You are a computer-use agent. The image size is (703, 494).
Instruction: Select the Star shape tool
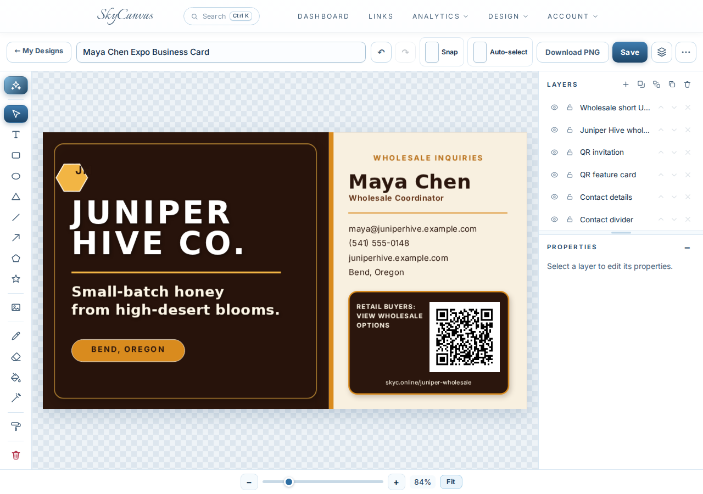[x=16, y=279]
